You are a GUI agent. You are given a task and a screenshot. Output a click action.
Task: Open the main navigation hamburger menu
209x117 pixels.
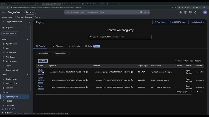point(3,12)
